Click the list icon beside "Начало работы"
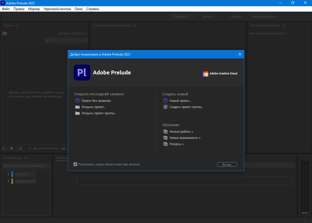The height and width of the screenshot is (223, 312). coord(165,132)
